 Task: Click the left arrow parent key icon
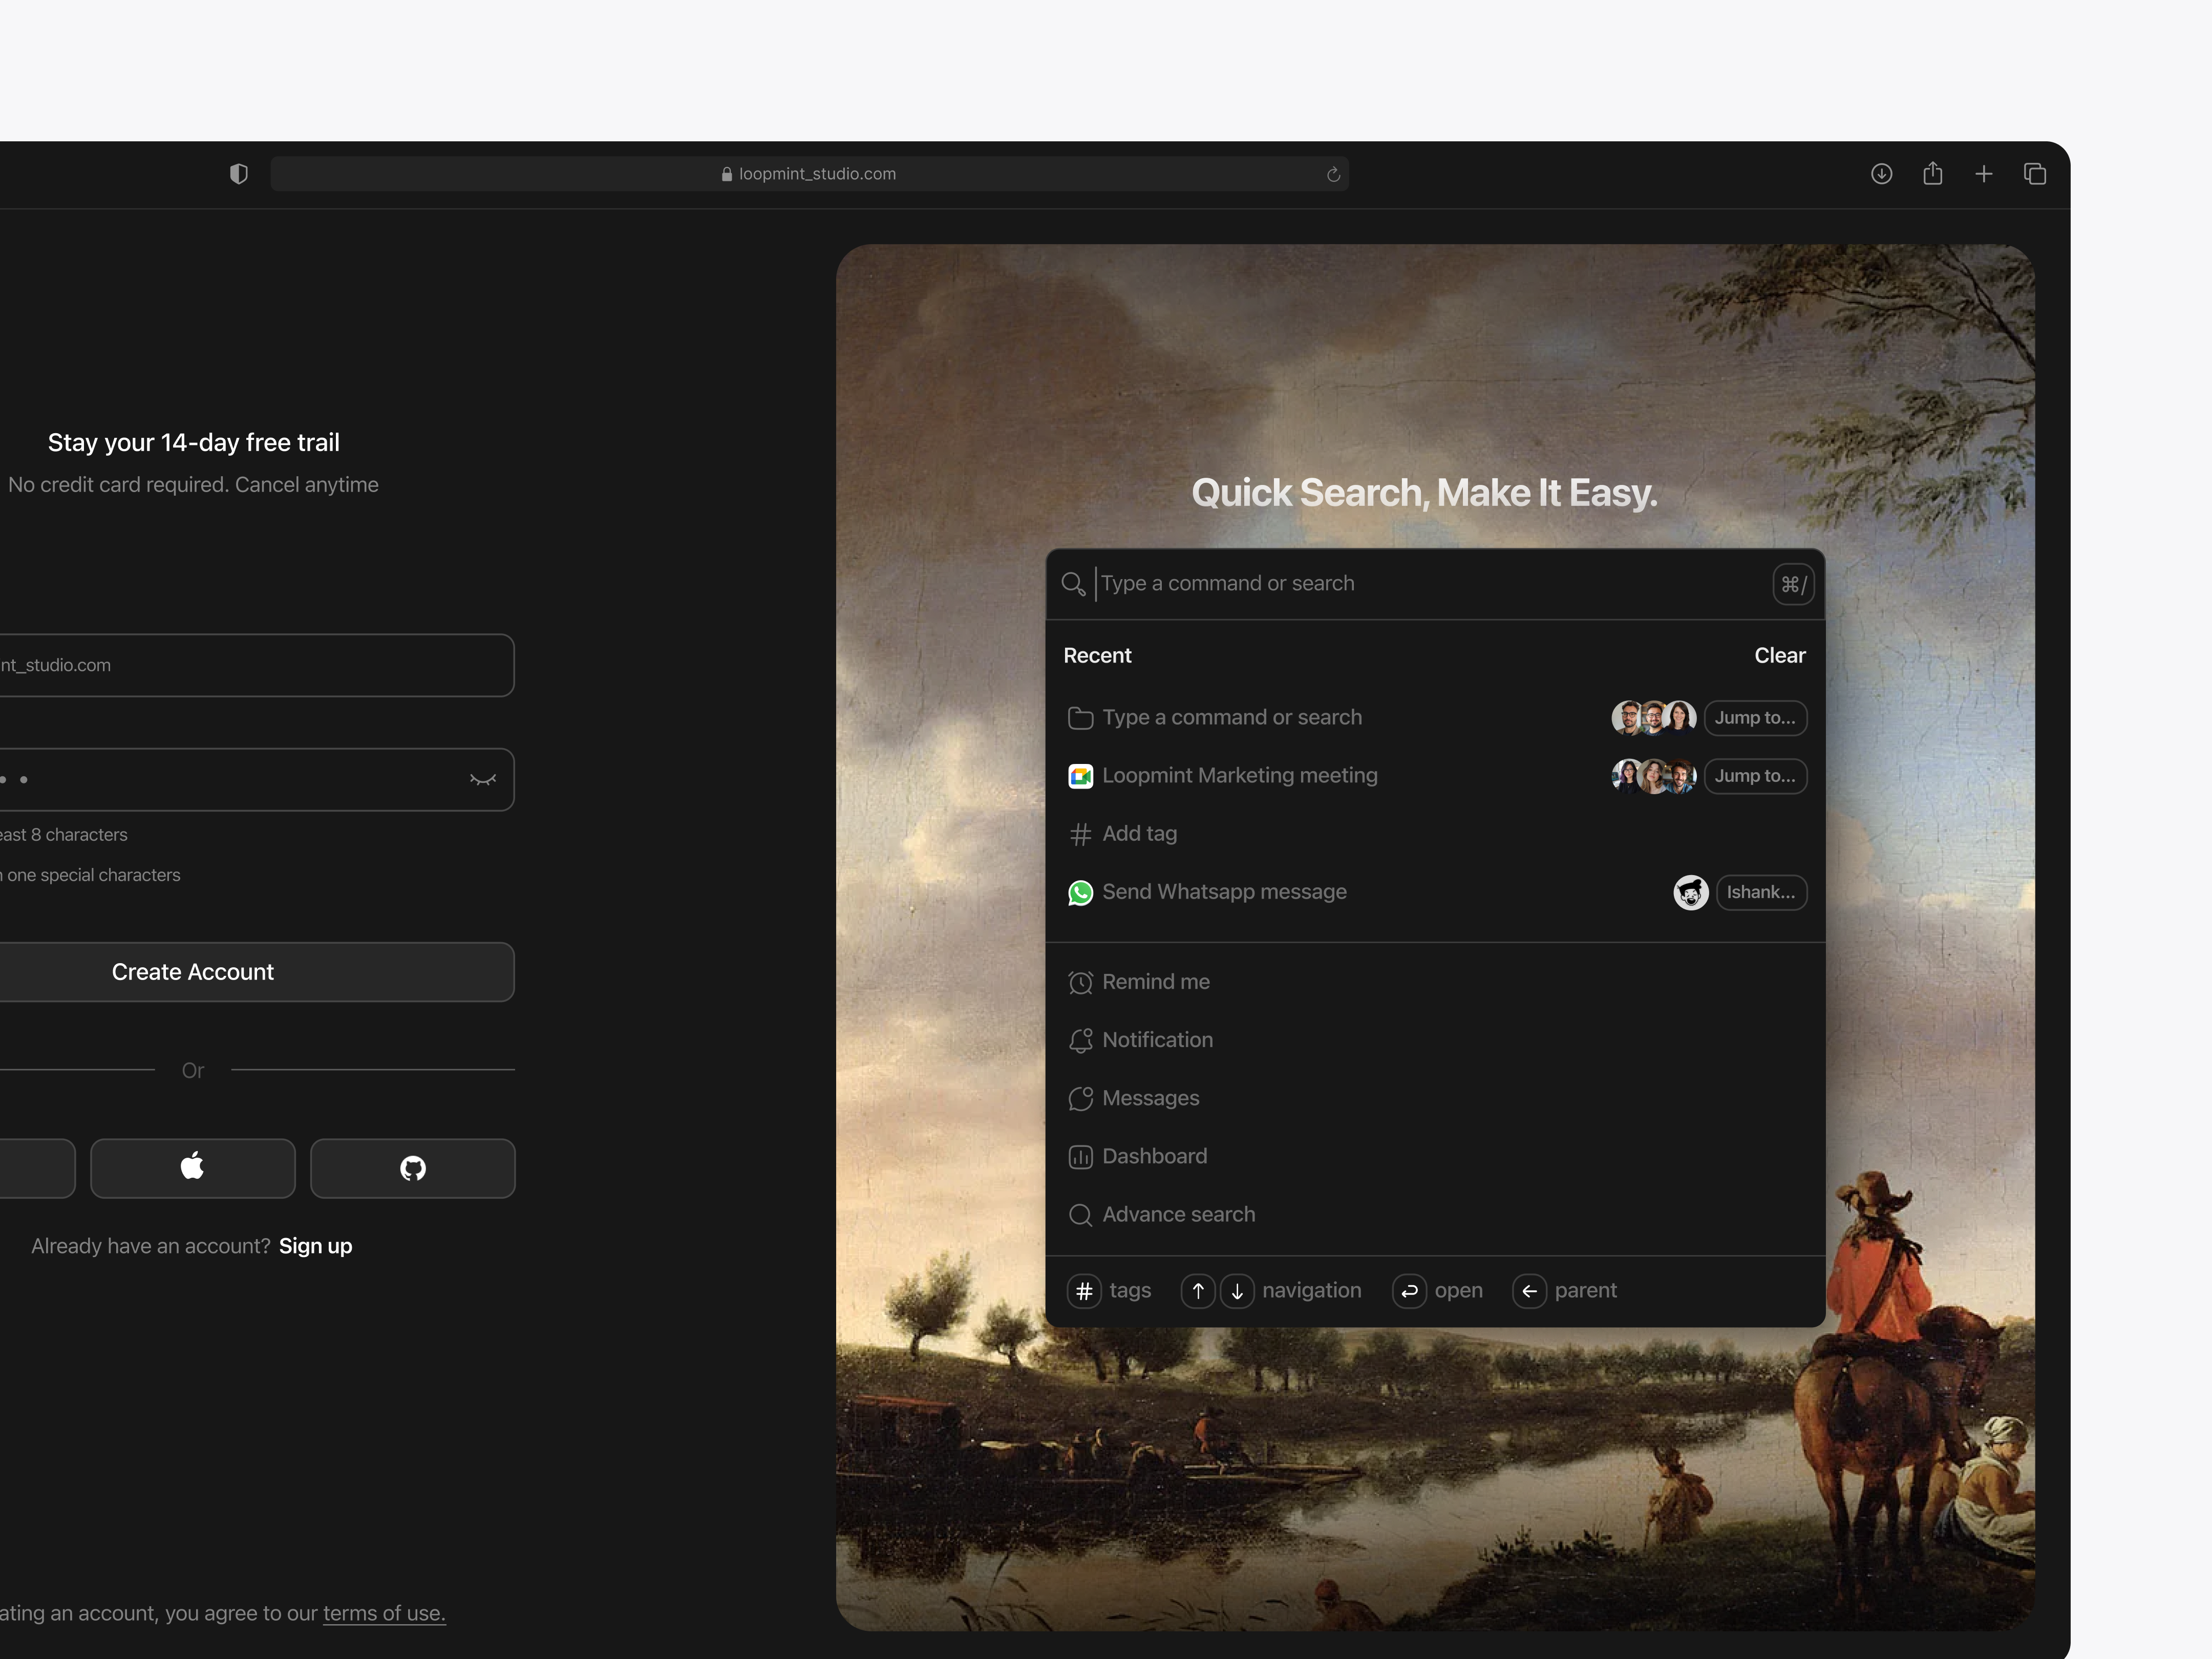pos(1529,1291)
